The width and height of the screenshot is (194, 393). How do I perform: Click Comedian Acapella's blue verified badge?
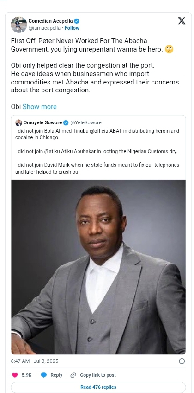pyautogui.click(x=77, y=21)
